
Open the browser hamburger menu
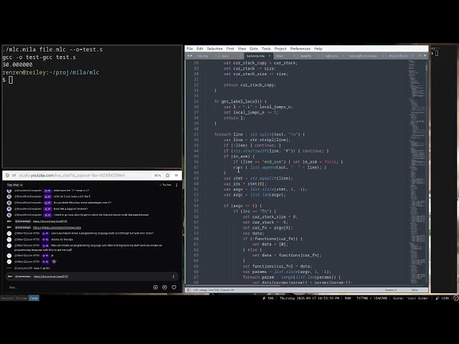pos(176,175)
